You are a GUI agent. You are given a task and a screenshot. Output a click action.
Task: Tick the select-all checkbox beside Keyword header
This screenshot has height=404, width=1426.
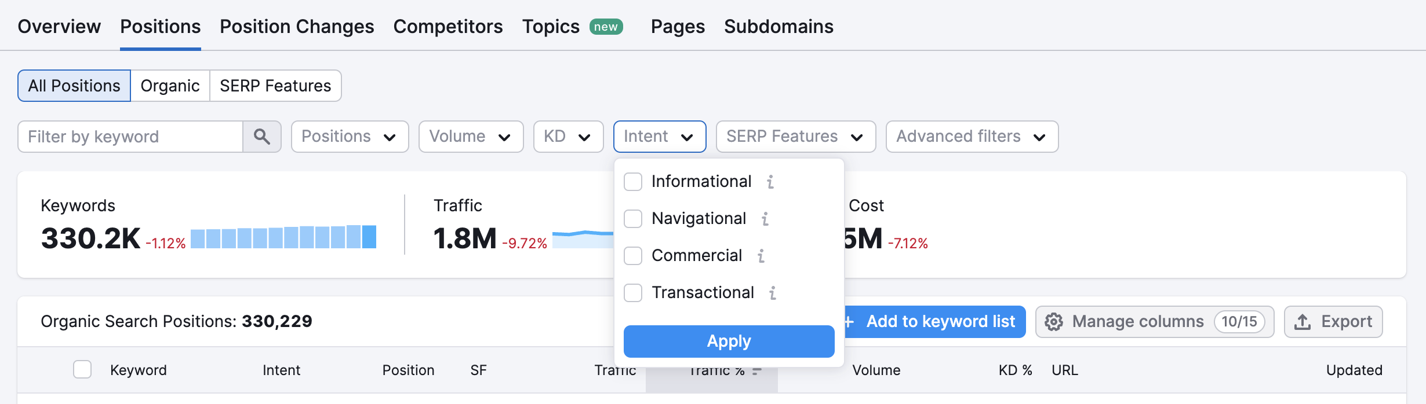82,369
